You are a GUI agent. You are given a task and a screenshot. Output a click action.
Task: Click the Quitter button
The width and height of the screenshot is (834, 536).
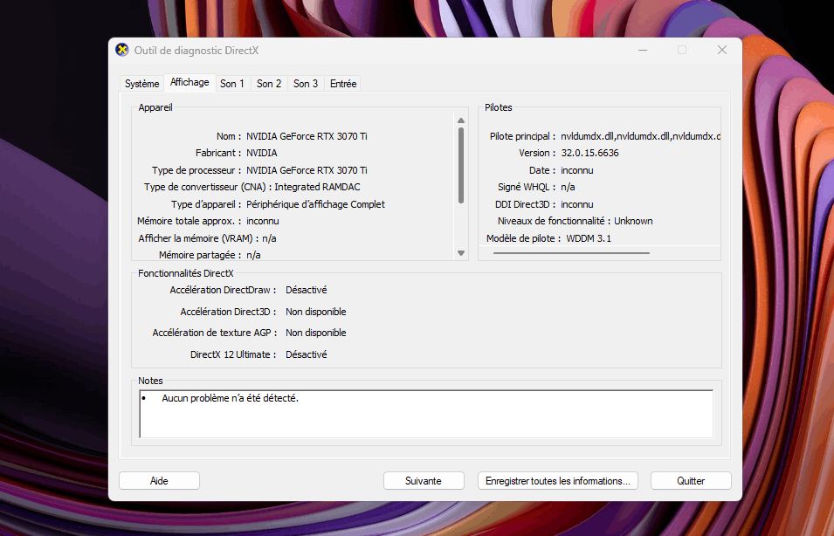(x=691, y=481)
